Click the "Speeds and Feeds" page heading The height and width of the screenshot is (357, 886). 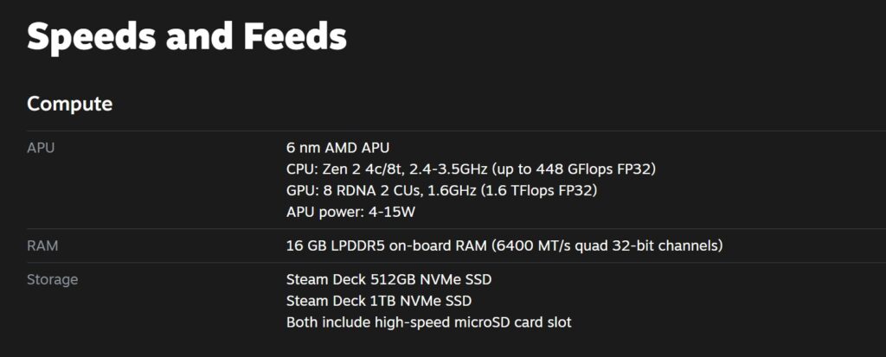click(186, 37)
